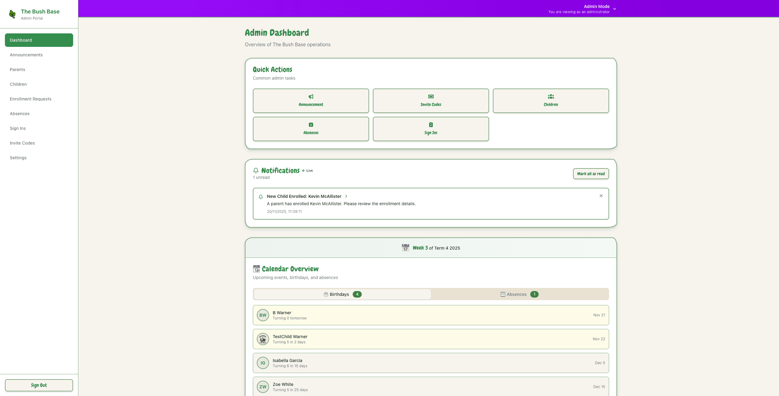Open Sign Ins in sidebar
The height and width of the screenshot is (396, 779).
pos(39,128)
